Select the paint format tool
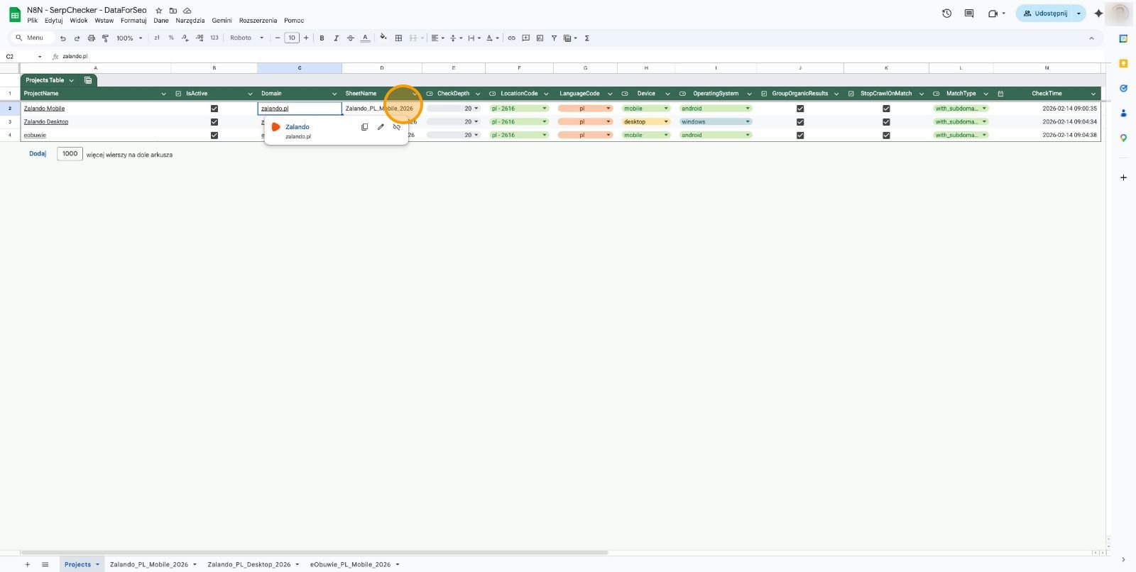Image resolution: width=1136 pixels, height=572 pixels. click(x=105, y=38)
